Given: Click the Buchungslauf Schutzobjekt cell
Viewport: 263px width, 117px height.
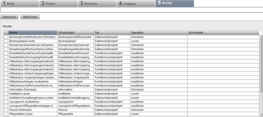Looking at the screenshot, I should pyautogui.click(x=75, y=41).
